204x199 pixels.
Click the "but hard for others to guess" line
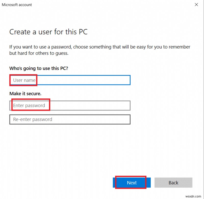point(39,54)
